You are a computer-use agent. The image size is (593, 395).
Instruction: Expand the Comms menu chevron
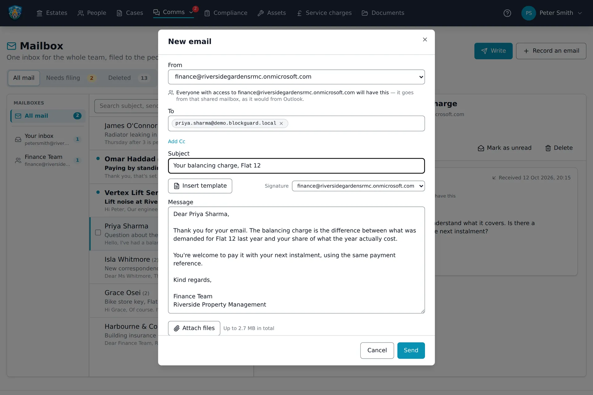click(x=191, y=13)
